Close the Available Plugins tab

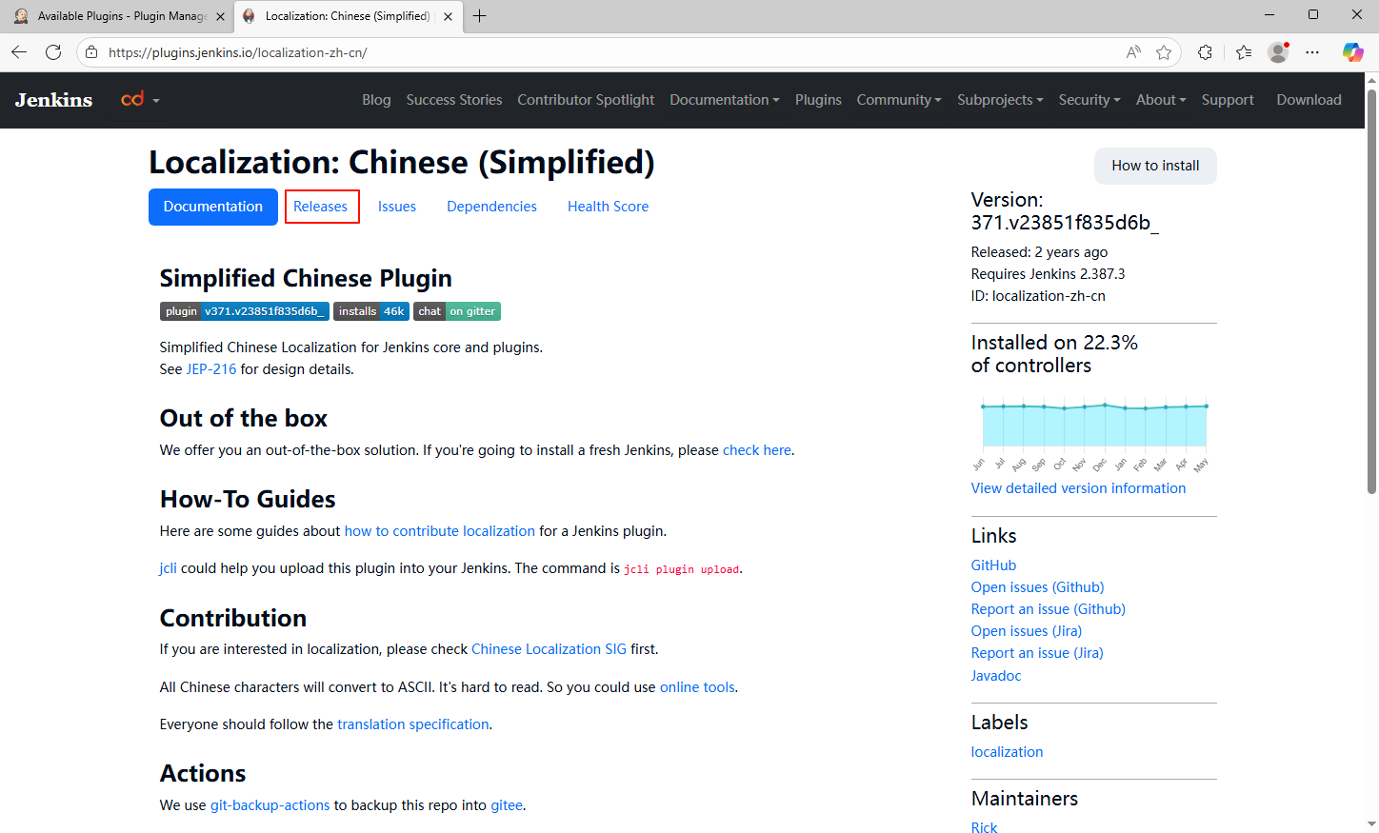point(220,16)
